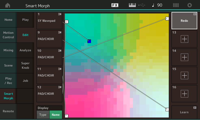
Task: Switch Display to Type
Action: [43, 114]
